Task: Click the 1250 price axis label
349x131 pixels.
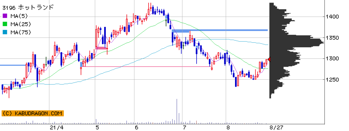Action: click(332, 80)
